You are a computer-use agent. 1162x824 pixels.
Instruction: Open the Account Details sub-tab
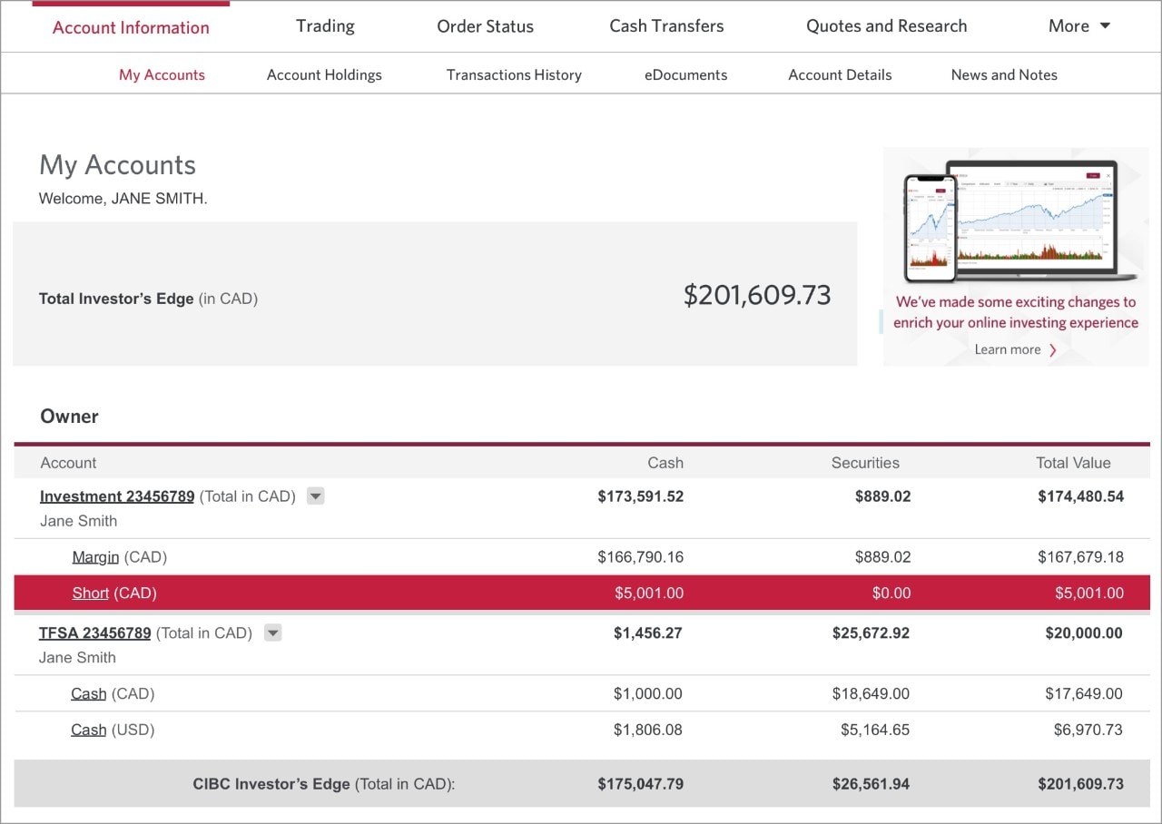click(840, 75)
